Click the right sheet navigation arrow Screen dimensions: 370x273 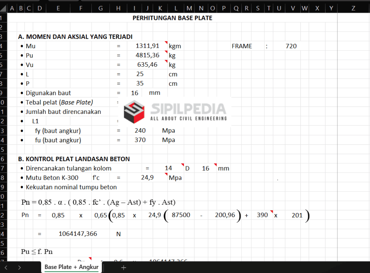(20, 268)
